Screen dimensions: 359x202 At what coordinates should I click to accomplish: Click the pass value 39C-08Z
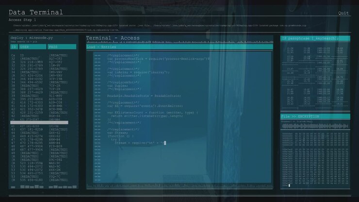(55, 160)
